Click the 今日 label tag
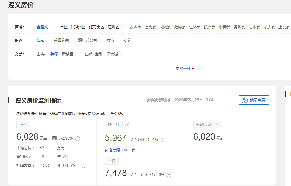Viewport: 291px width, 186px height. 112,161
